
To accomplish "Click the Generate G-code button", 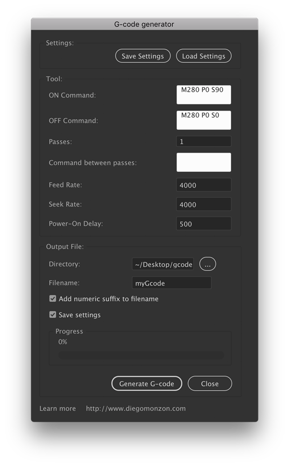I will click(x=147, y=383).
